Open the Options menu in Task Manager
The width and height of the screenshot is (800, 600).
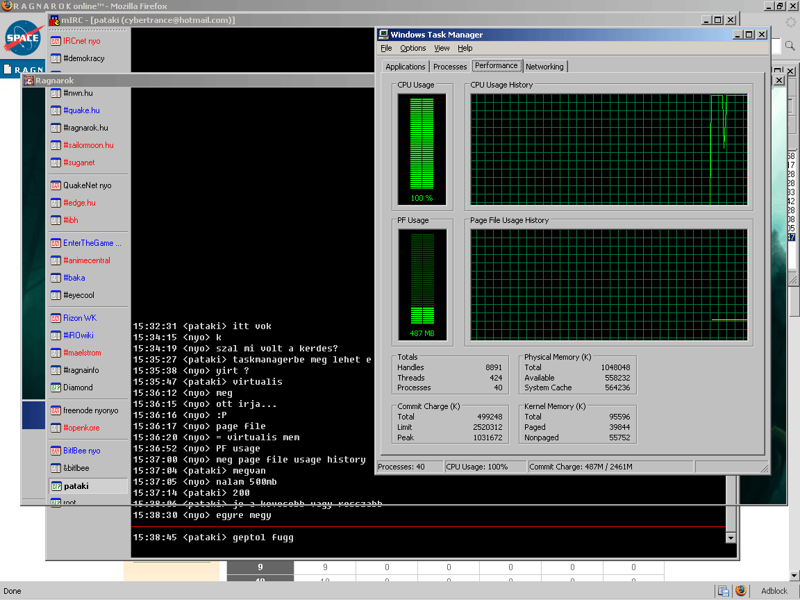click(412, 48)
